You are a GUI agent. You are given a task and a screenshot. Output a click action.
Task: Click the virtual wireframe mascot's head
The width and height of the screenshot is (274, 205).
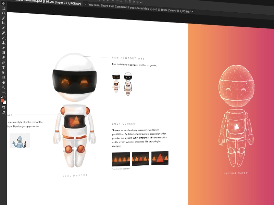coord(236,86)
